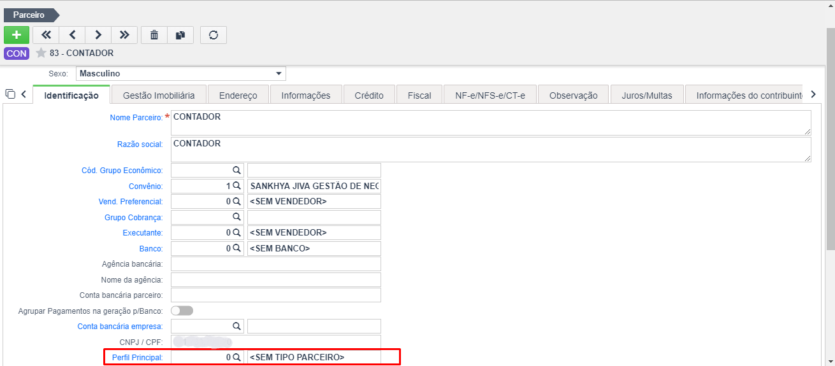Screen dimensions: 835x366
Task: Click the purple CON badge
Action: coord(17,53)
